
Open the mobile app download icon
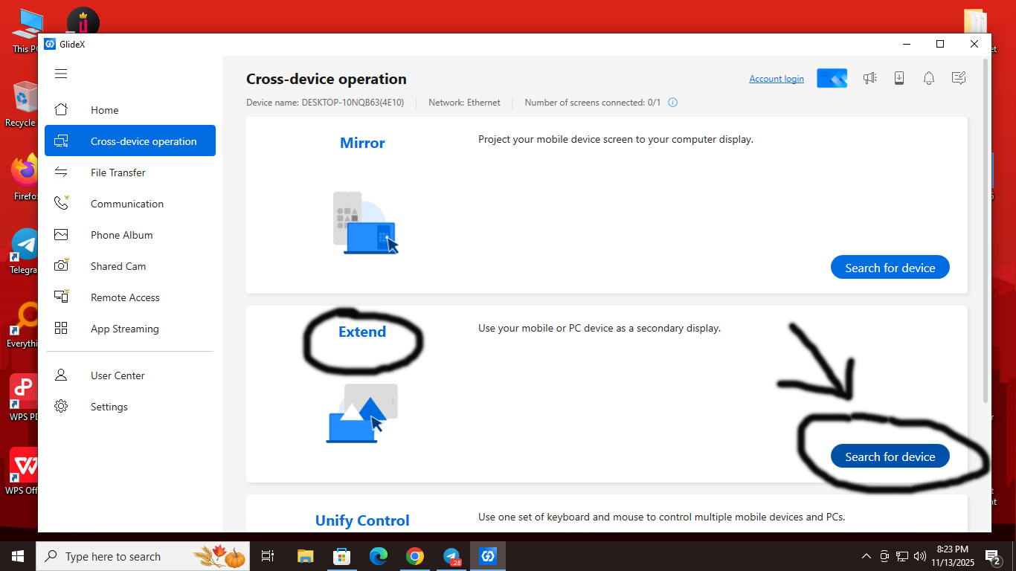[x=899, y=78]
